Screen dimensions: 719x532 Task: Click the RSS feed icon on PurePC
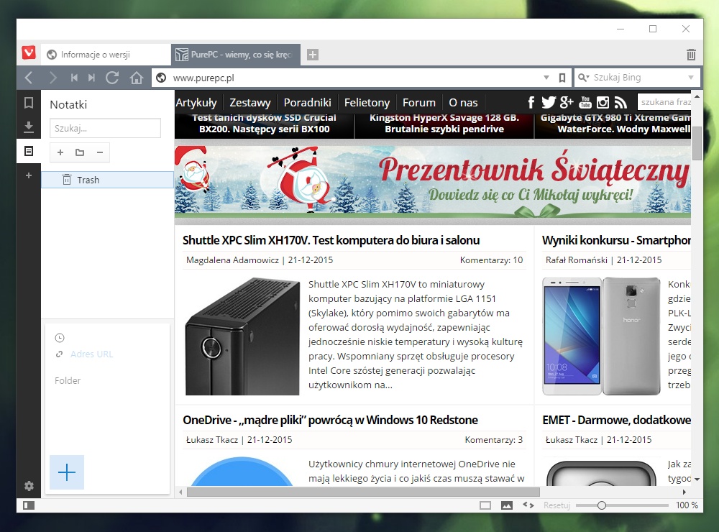click(620, 103)
